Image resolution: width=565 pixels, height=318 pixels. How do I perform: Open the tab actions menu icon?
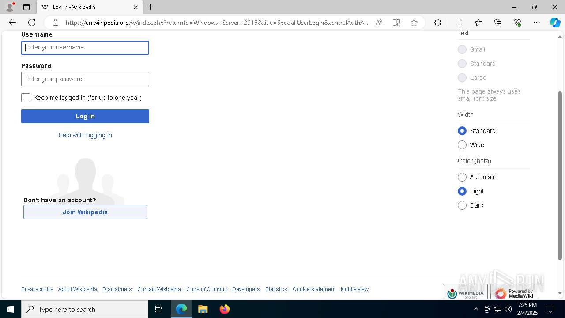tap(26, 7)
